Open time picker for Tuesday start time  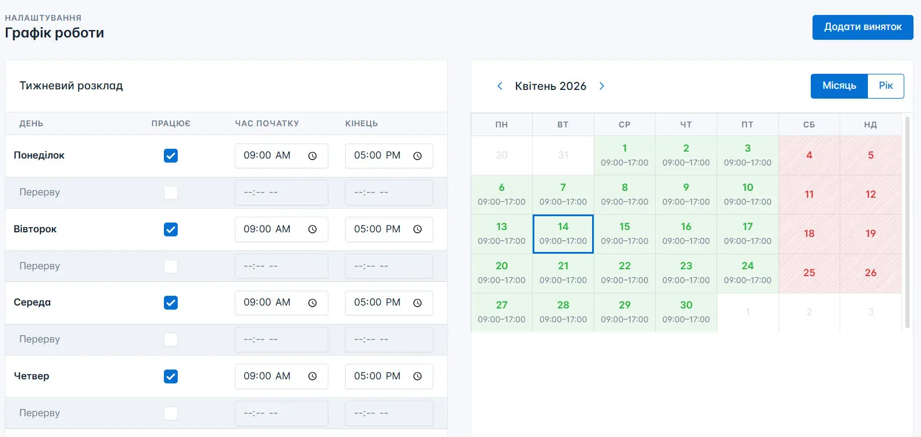tap(312, 229)
